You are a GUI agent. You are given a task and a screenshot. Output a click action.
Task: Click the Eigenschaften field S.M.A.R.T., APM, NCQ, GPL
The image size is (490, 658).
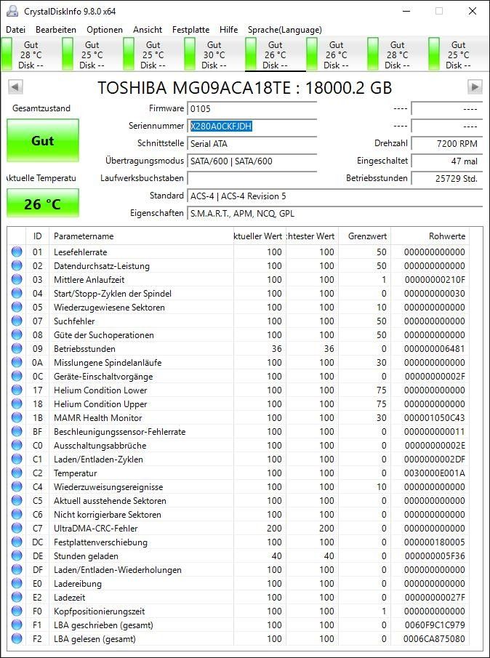pos(334,214)
